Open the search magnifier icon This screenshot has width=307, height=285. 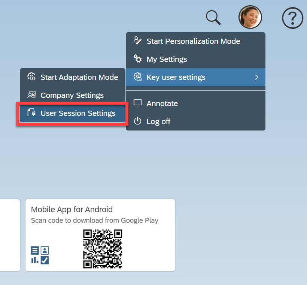[x=213, y=18]
